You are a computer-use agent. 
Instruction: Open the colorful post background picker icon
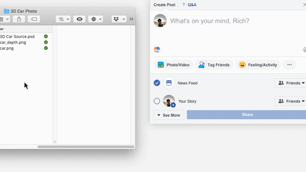tap(157, 50)
